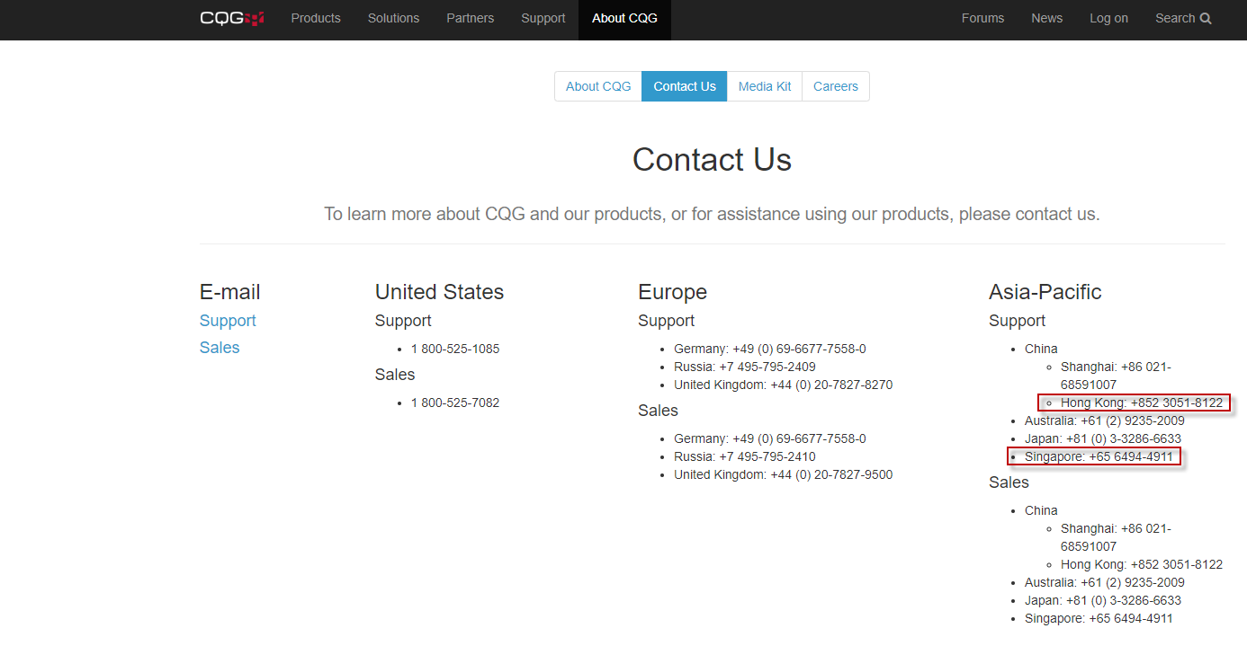
Task: Click the Search magnifier icon
Action: (x=1206, y=19)
